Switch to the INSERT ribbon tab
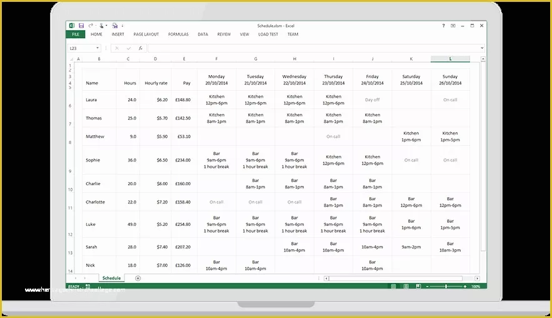Viewport: 552px width, 318px height. point(118,34)
